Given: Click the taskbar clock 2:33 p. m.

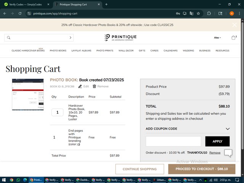Looking at the screenshot, I should (x=225, y=180).
